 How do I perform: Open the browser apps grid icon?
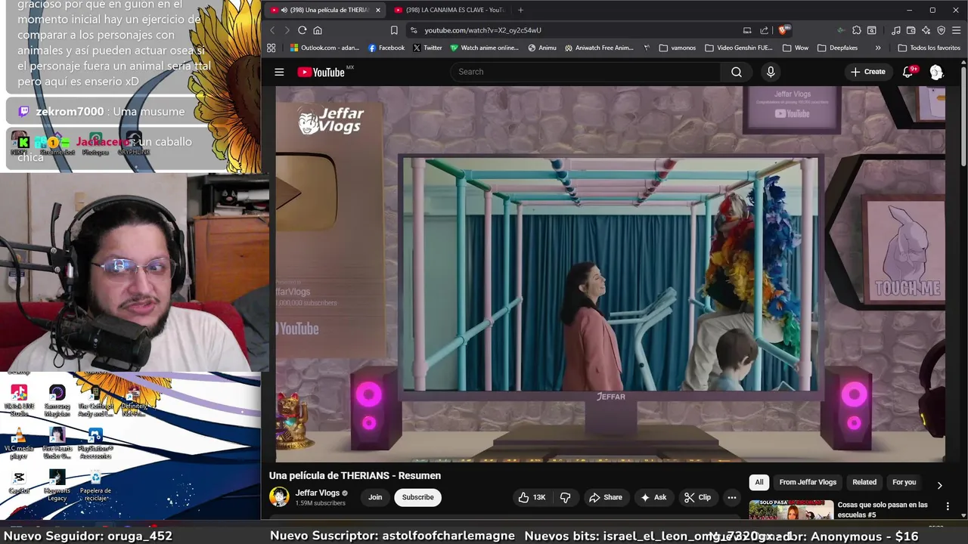[x=271, y=48]
